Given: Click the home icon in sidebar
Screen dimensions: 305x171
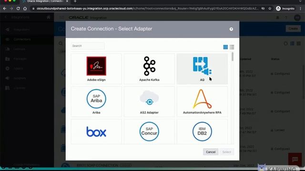Looking at the screenshot, I should (x=49, y=17).
